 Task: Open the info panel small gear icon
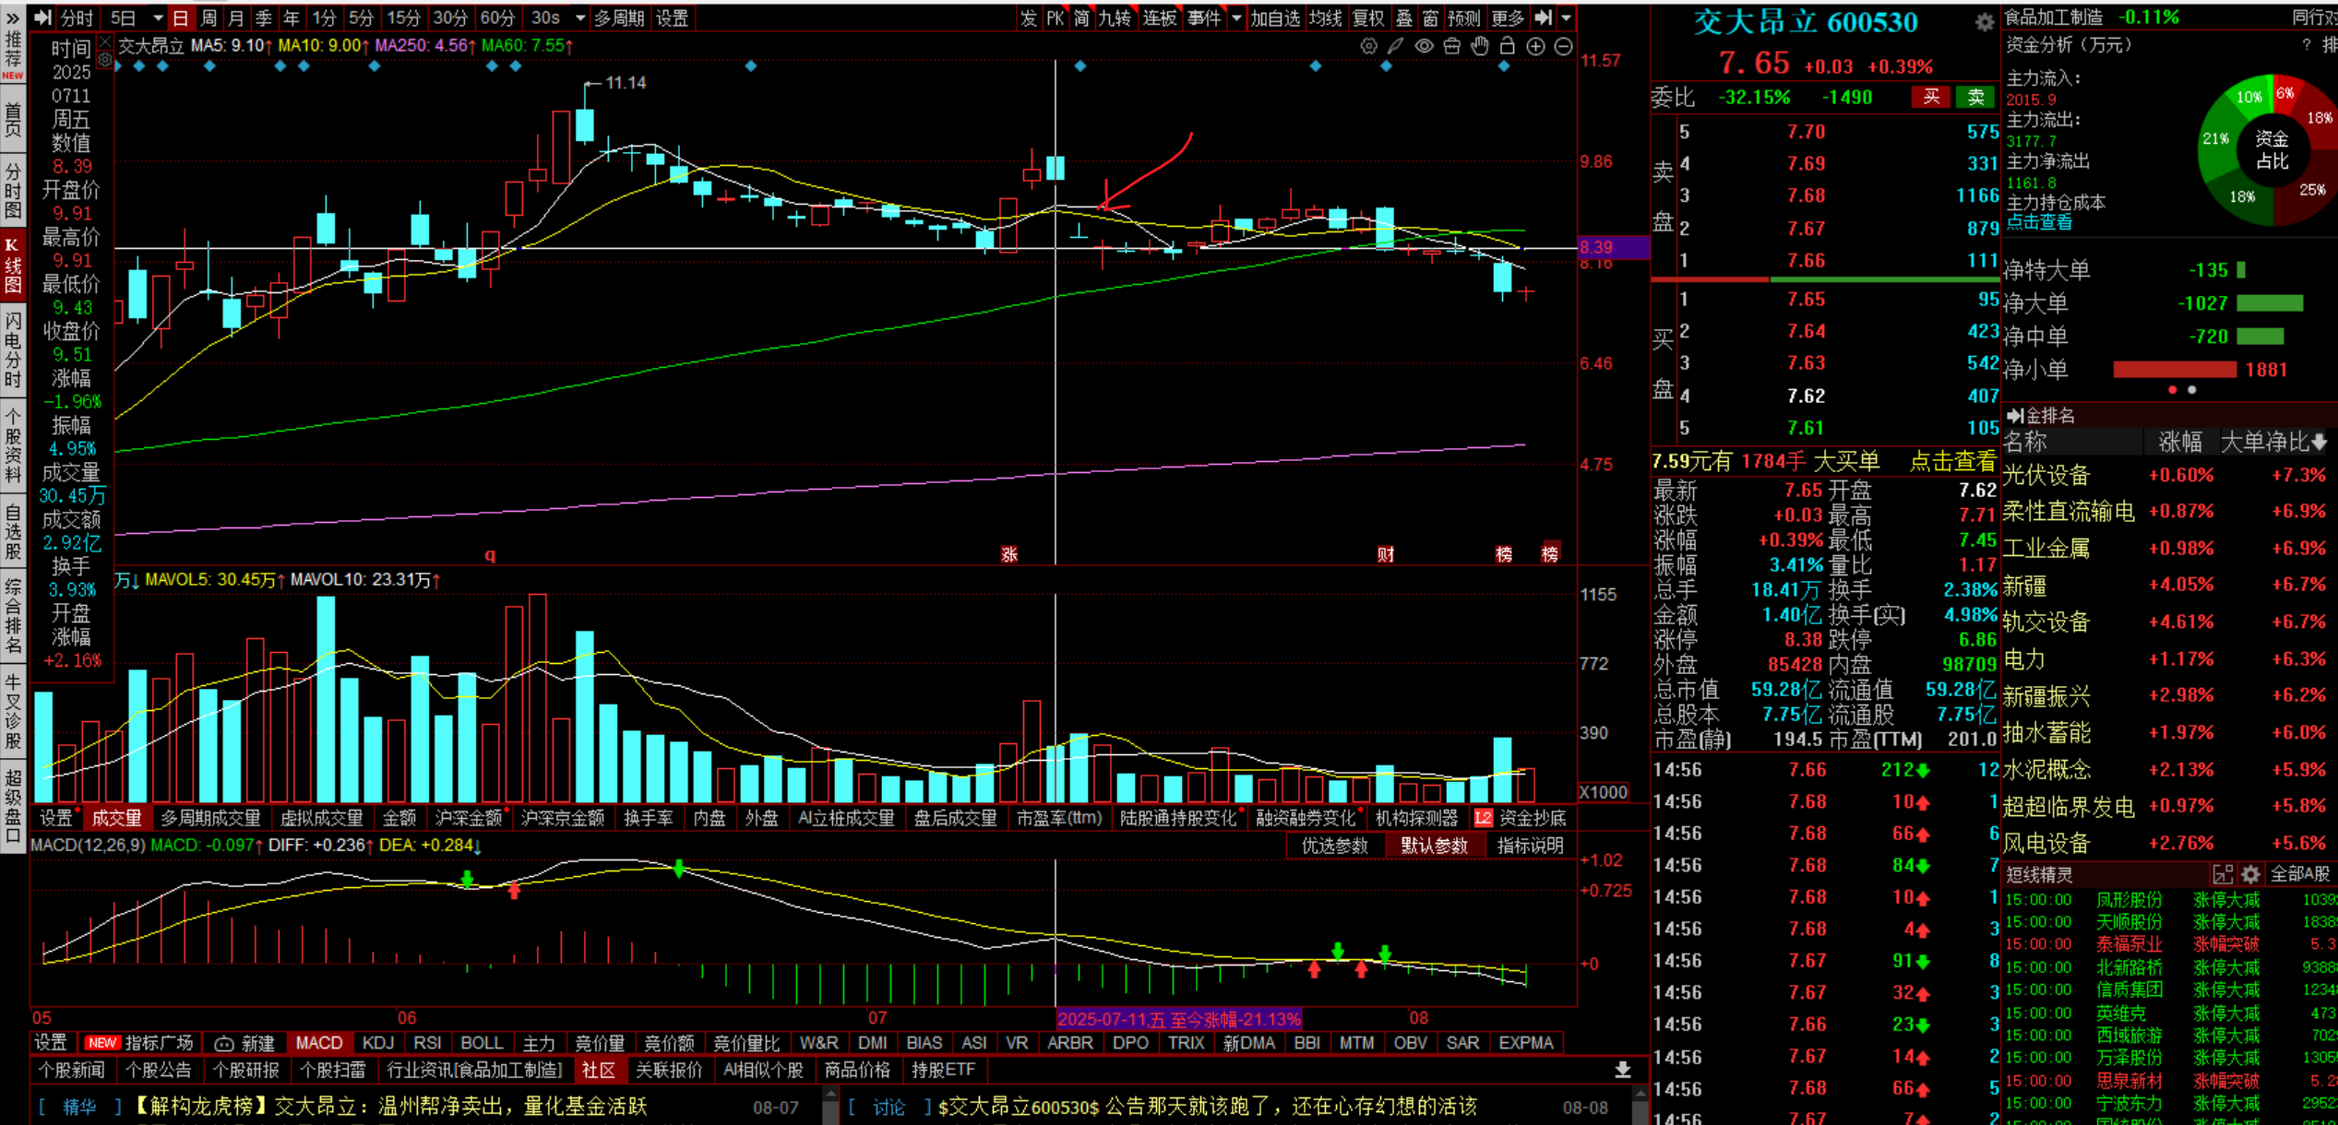coord(105,60)
